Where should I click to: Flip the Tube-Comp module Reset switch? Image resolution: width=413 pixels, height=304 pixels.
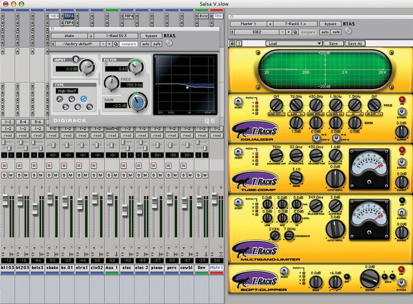[238, 152]
